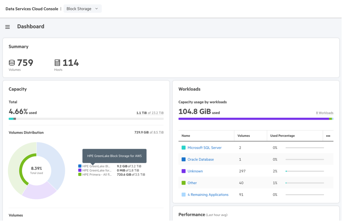Image resolution: width=343 pixels, height=222 pixels.
Task: Click the 8 Workloads link
Action: [x=325, y=113]
